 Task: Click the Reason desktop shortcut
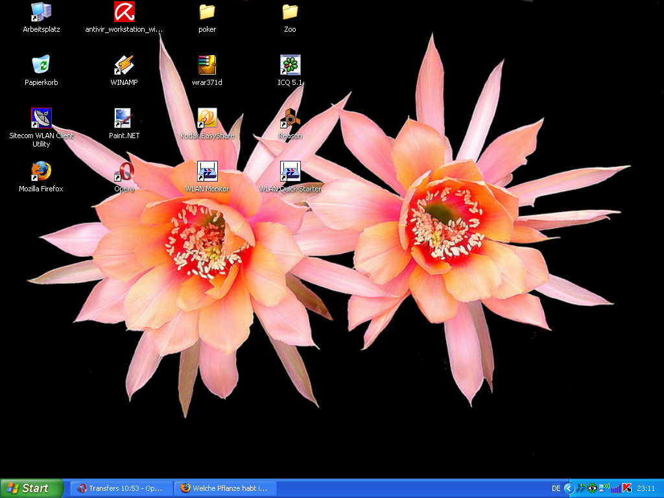290,118
